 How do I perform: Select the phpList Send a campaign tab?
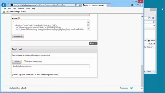click(x=95, y=5)
